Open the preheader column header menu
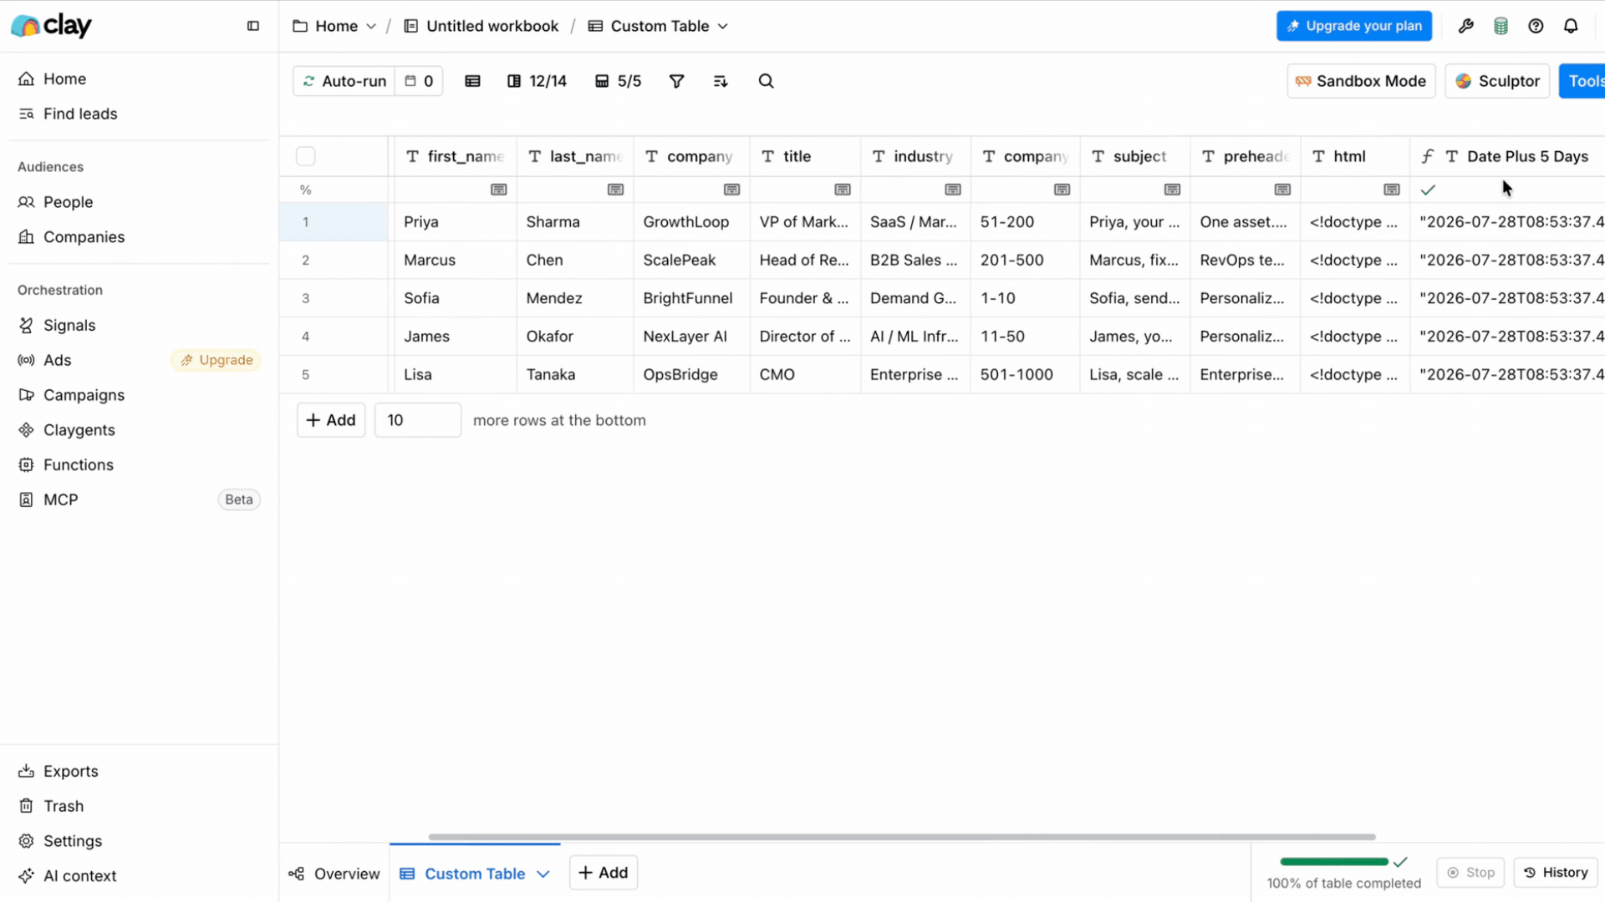1605x902 pixels. (x=1246, y=156)
